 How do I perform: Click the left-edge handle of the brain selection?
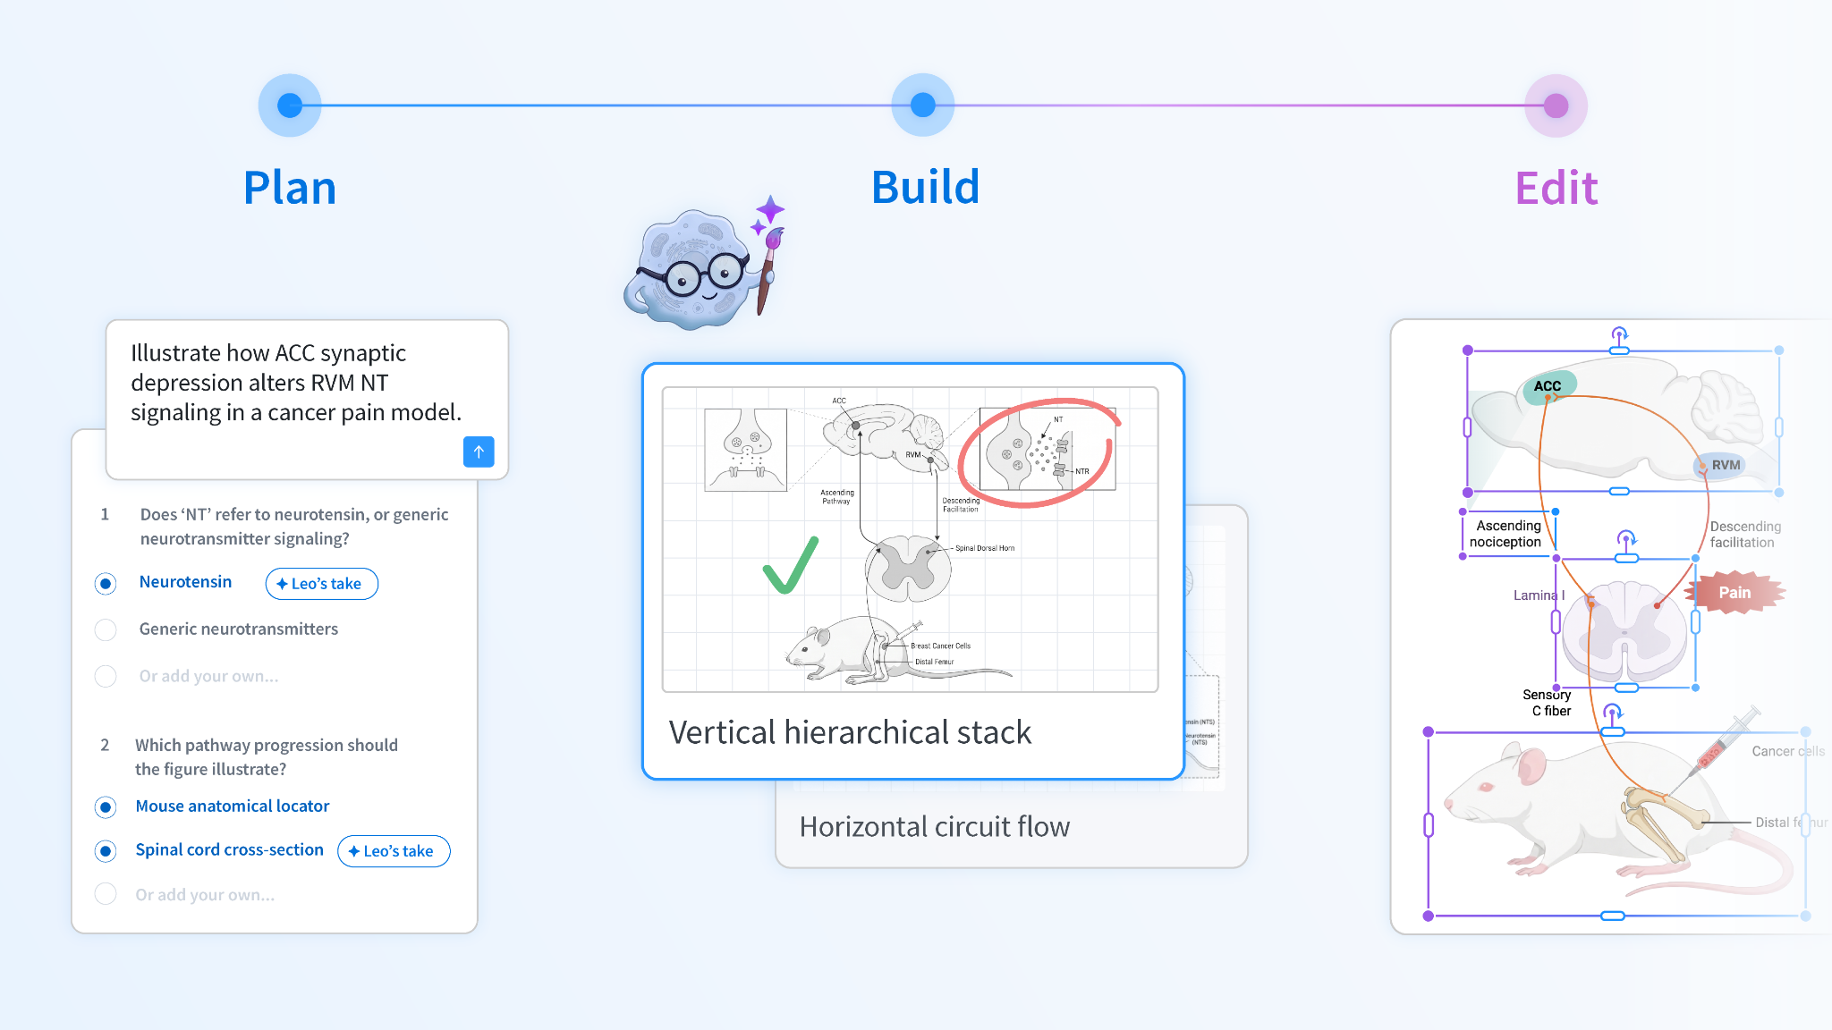tap(1468, 427)
